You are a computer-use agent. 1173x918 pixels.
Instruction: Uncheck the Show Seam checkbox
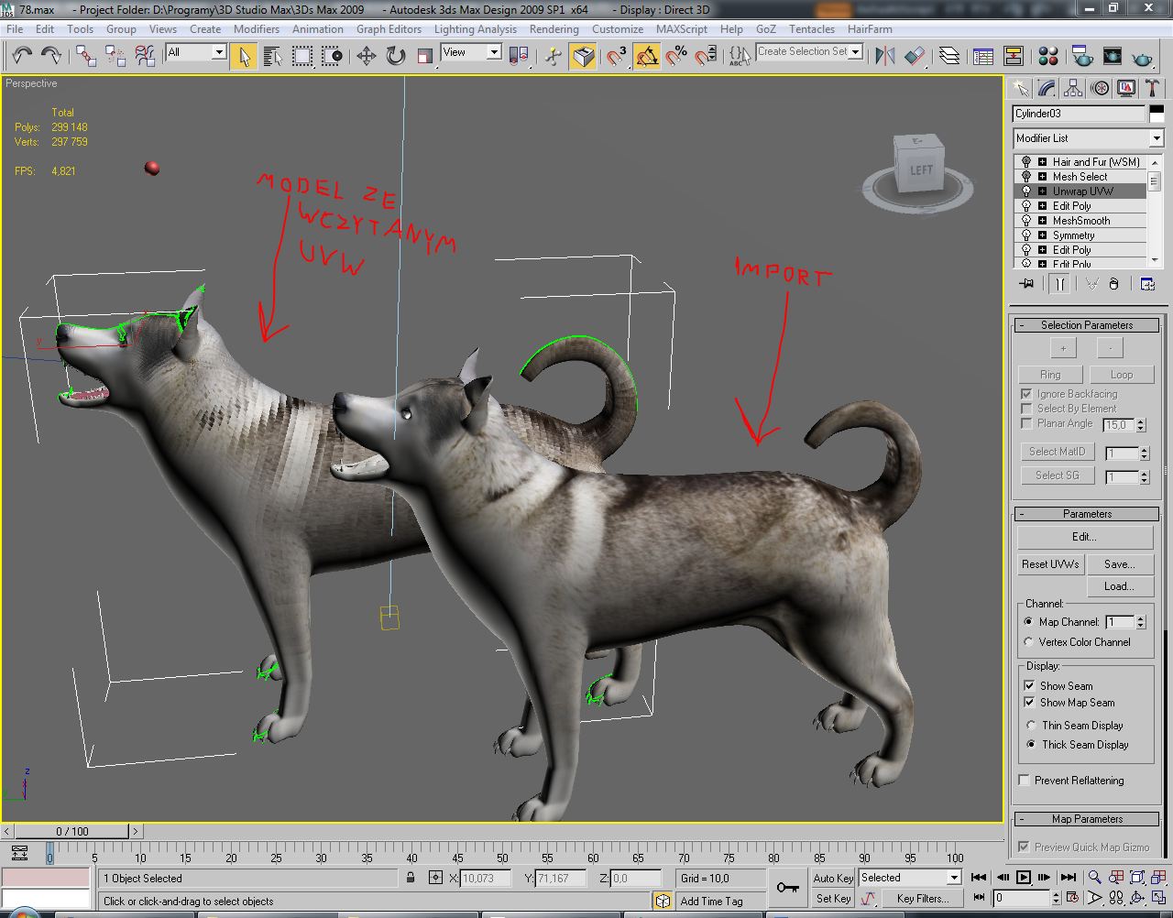(x=1029, y=685)
